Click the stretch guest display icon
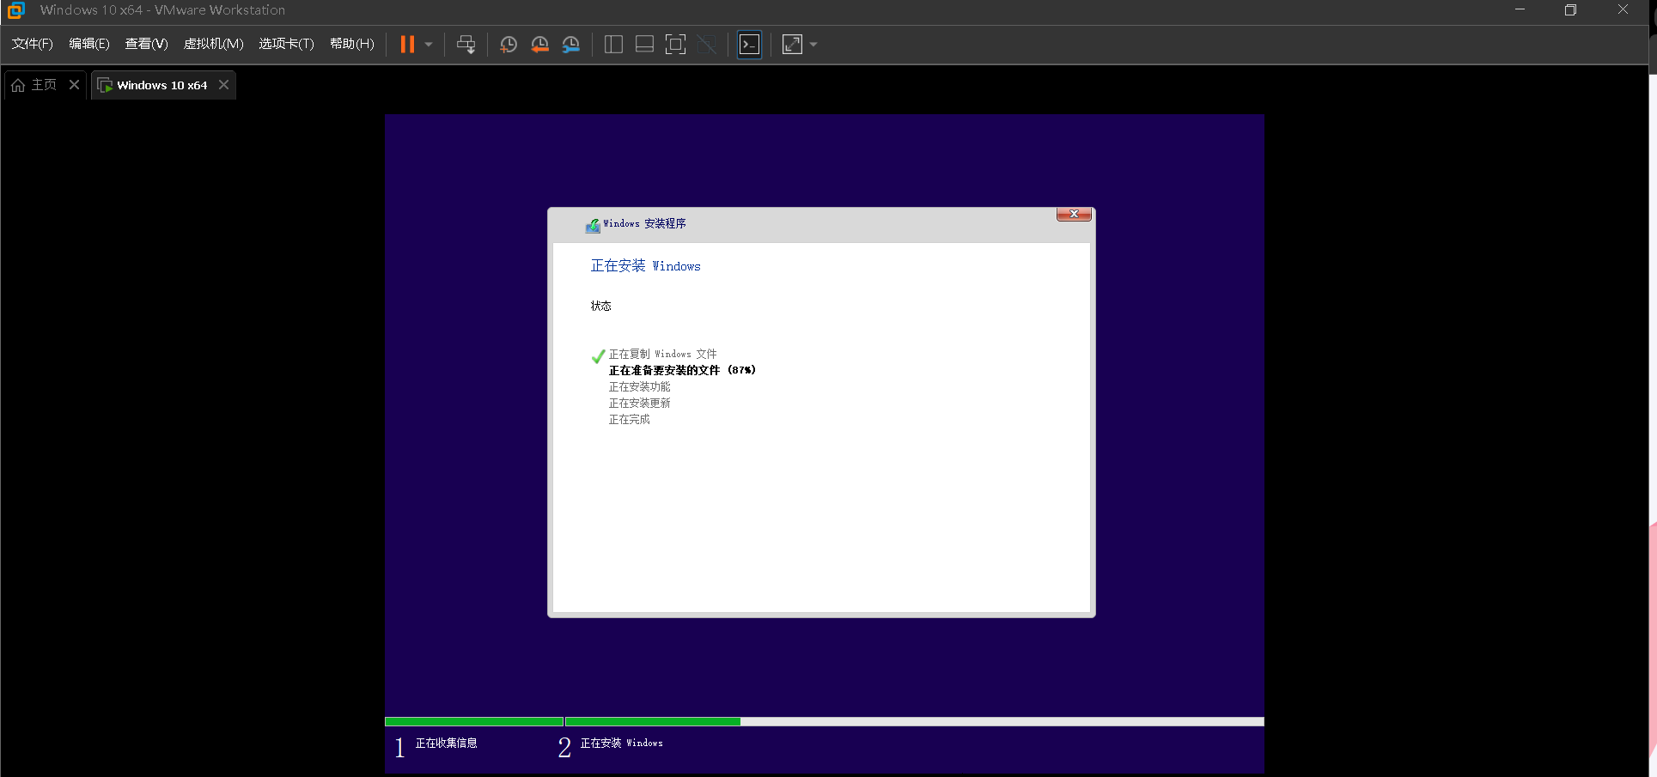1657x777 pixels. (x=792, y=45)
